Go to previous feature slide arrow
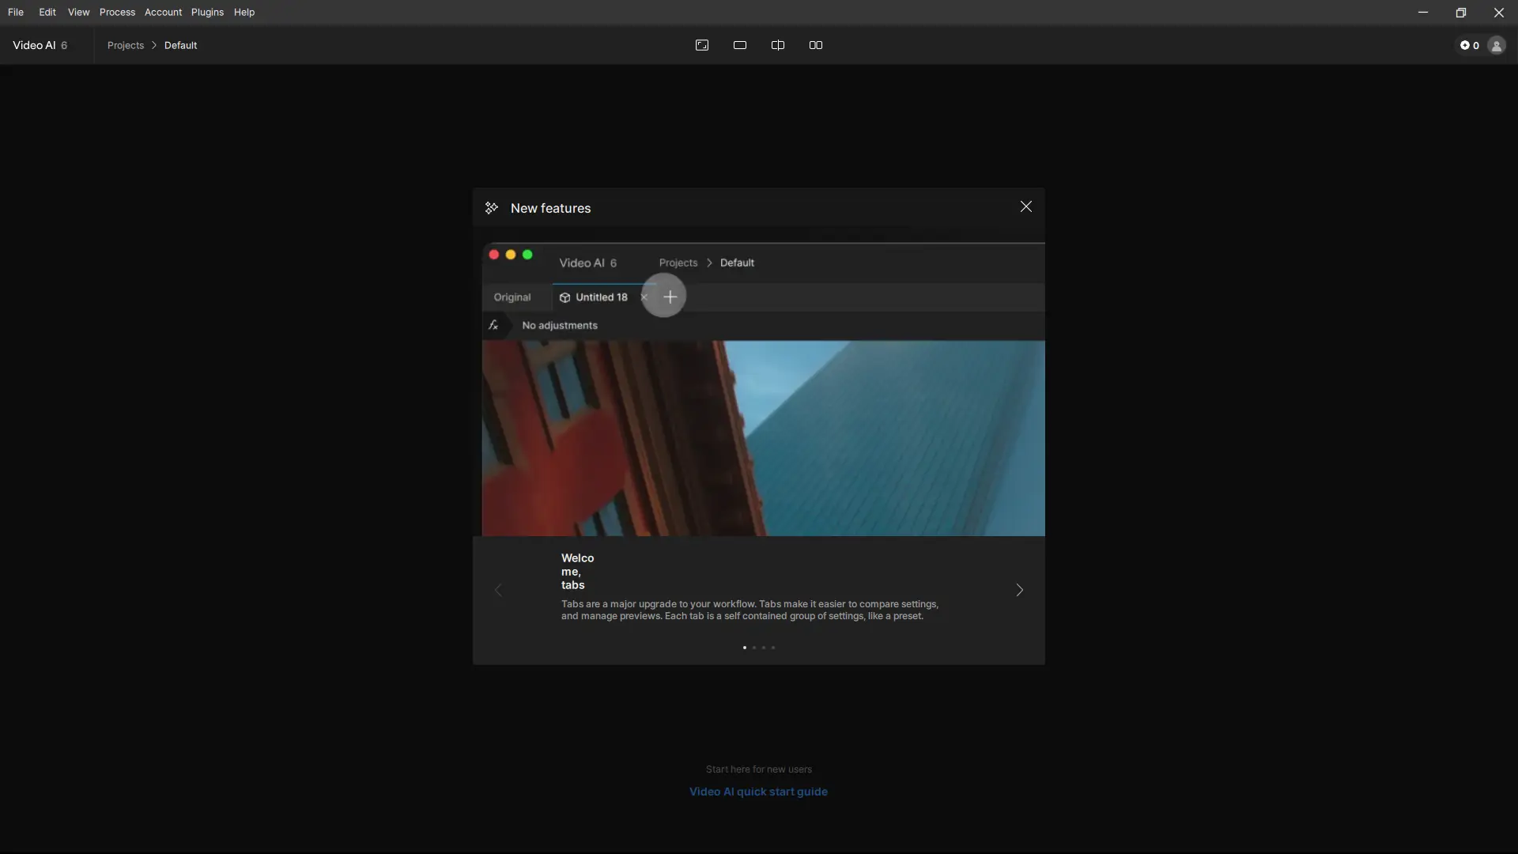The height and width of the screenshot is (854, 1518). pos(498,591)
